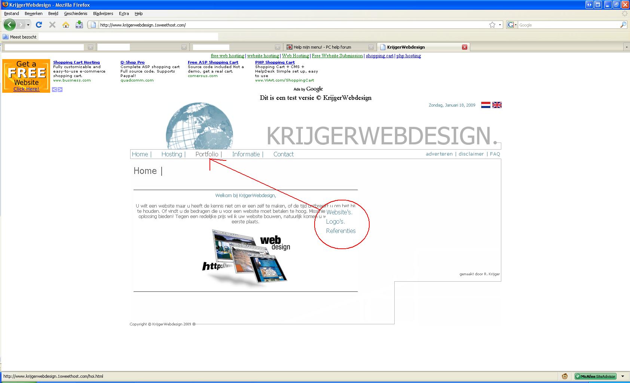Click the free web hosting link
The height and width of the screenshot is (383, 630).
click(227, 56)
